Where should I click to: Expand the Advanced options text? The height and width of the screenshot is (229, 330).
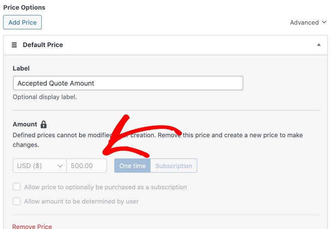click(304, 22)
